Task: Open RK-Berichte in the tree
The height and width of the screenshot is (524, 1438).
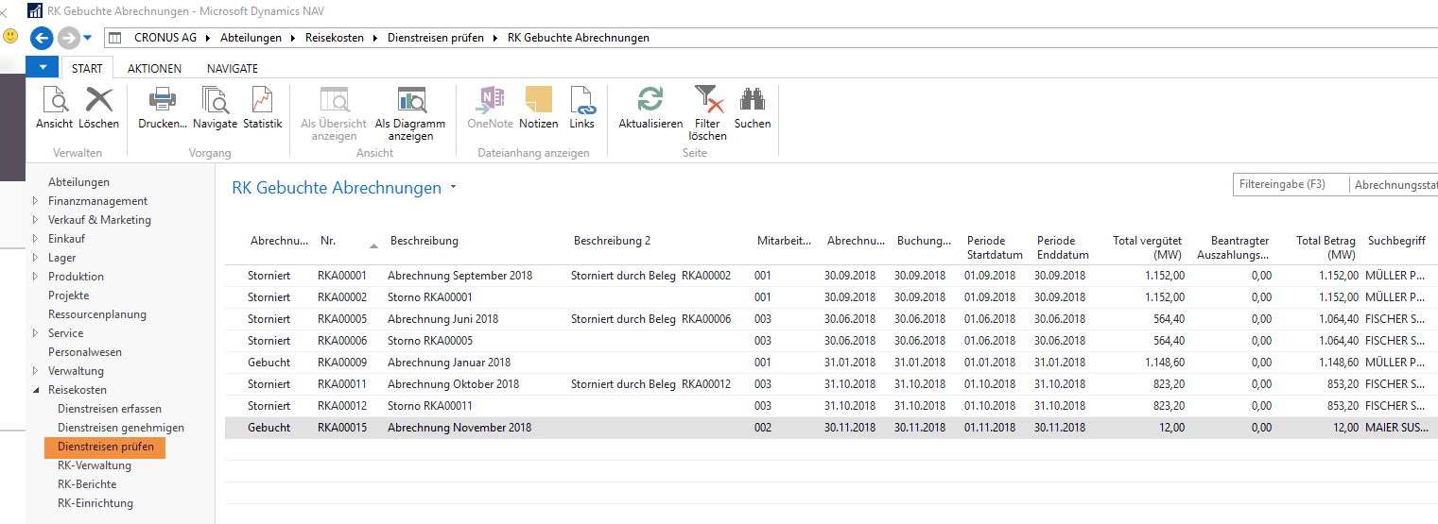Action: (87, 484)
